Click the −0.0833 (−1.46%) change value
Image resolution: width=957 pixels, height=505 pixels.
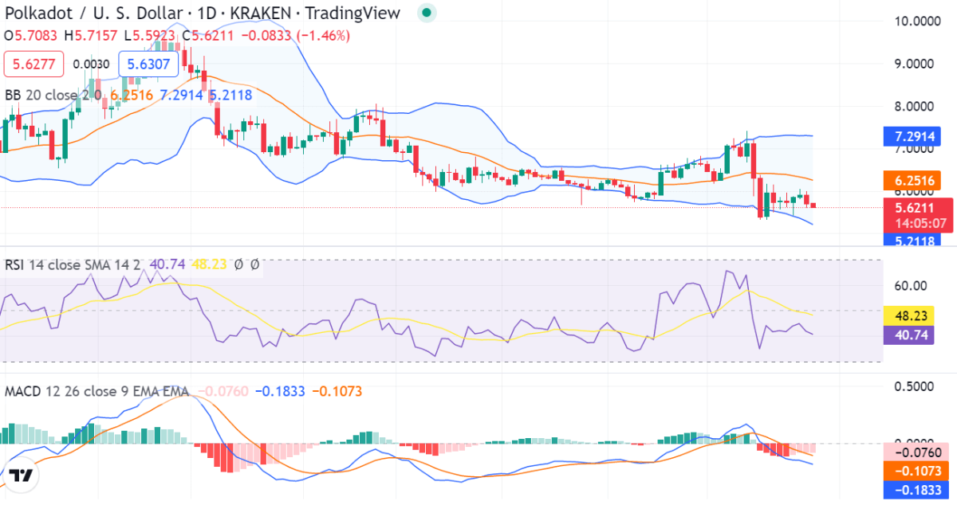pos(295,35)
